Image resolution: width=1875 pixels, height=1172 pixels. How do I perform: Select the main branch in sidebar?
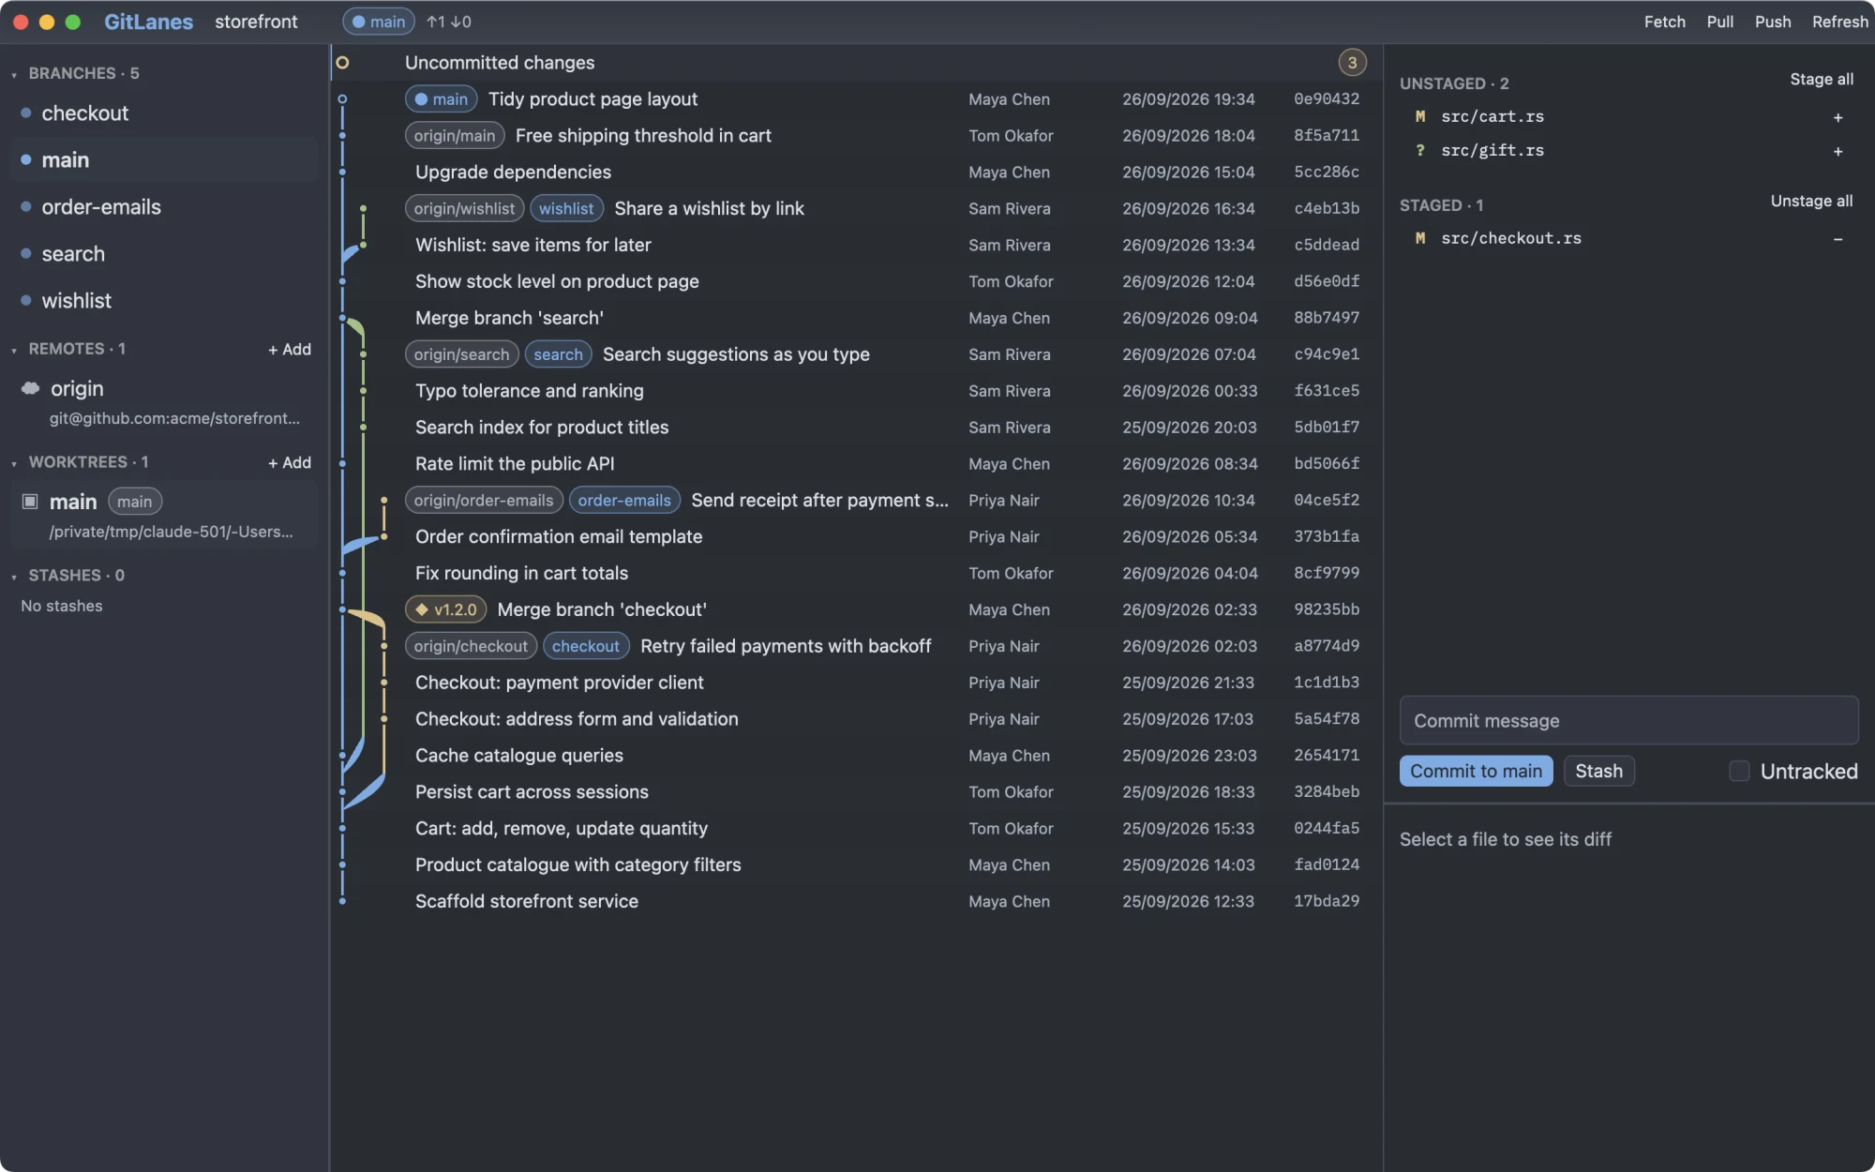tap(164, 160)
